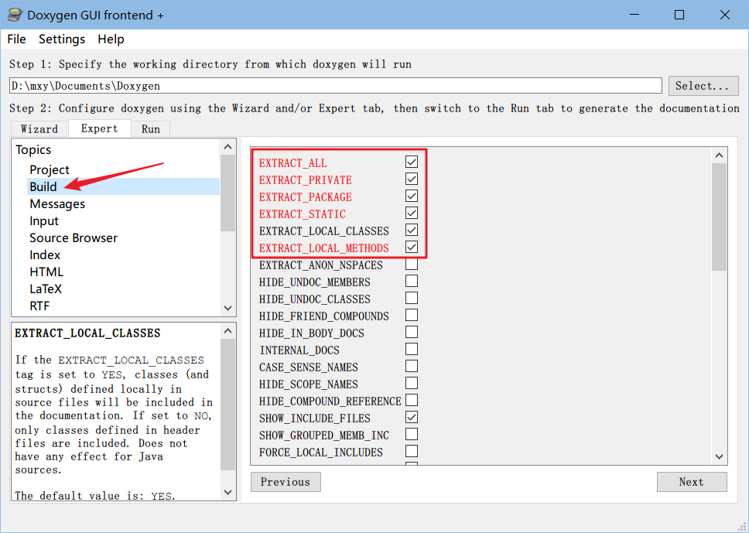Screen dimensions: 749x533
Task: Click the working directory path field
Action: coord(336,85)
